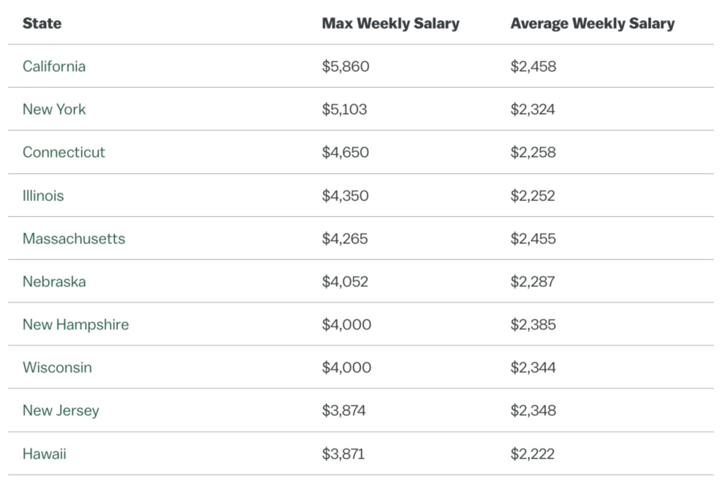Click the Average Weekly Salary header

pos(593,24)
